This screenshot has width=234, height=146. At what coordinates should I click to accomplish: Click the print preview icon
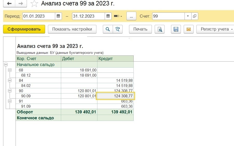coord(160,29)
